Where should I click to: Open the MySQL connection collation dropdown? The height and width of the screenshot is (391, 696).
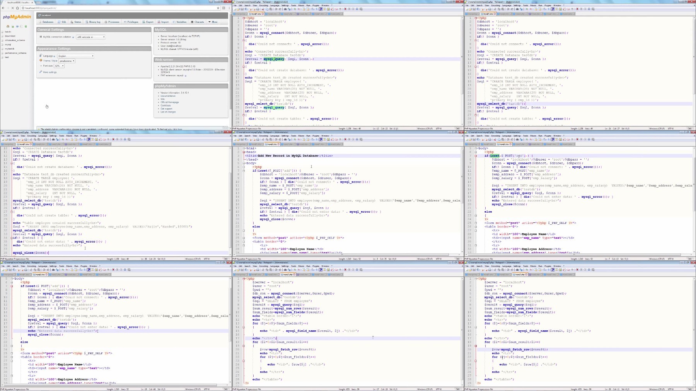click(x=90, y=37)
